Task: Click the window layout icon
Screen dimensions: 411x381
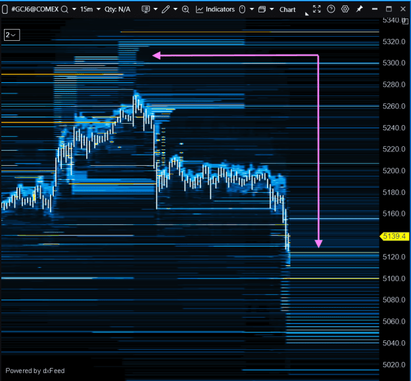Action: (262, 9)
